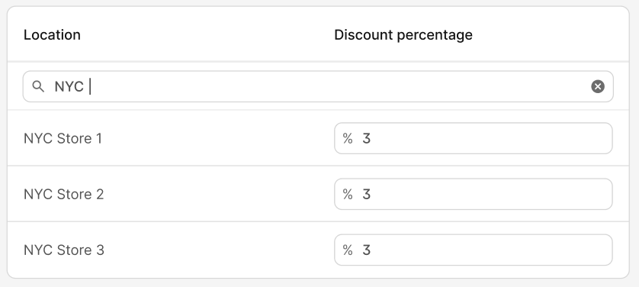Select the NYC Store 2 discount percentage input
The width and height of the screenshot is (639, 287).
click(473, 194)
